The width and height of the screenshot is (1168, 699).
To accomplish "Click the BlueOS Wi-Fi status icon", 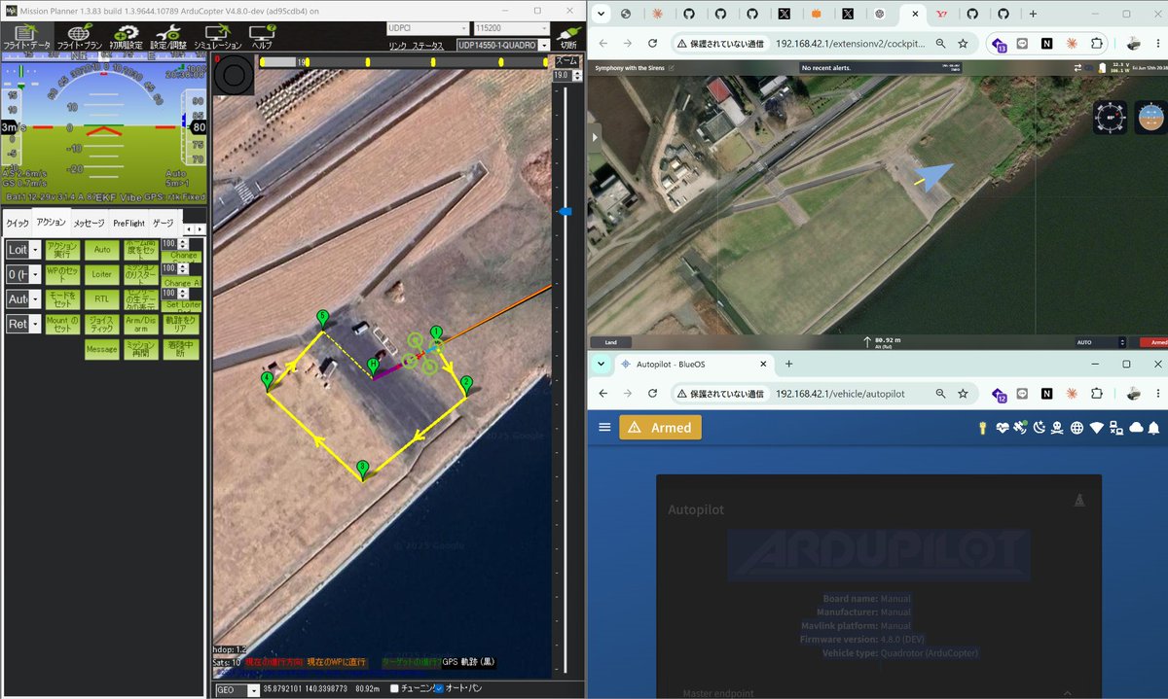I will (1096, 428).
